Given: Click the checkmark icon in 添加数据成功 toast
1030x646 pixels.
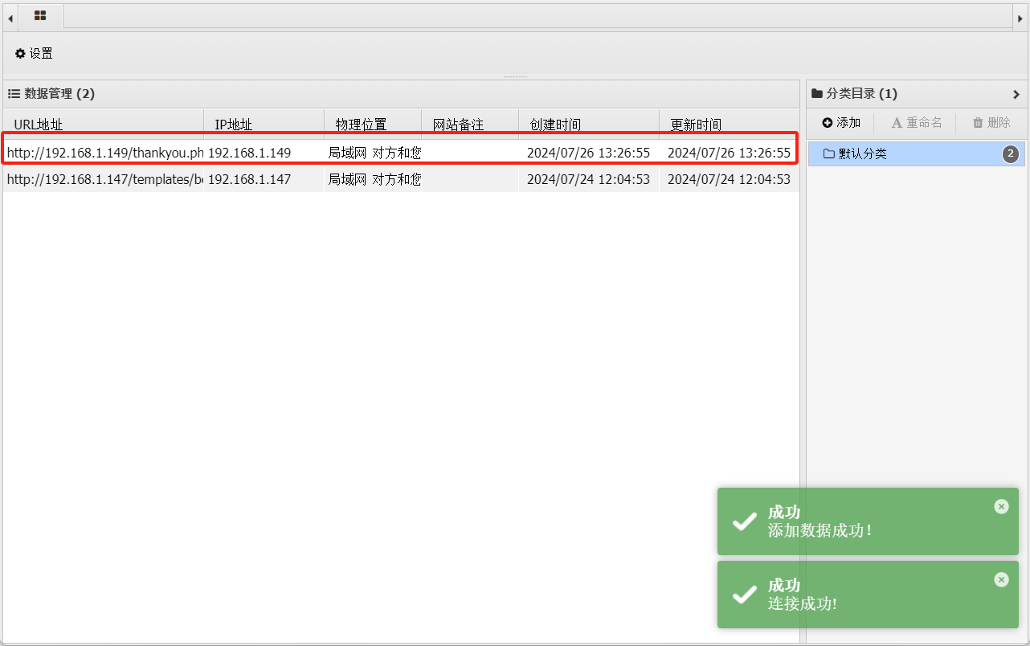Looking at the screenshot, I should [745, 521].
